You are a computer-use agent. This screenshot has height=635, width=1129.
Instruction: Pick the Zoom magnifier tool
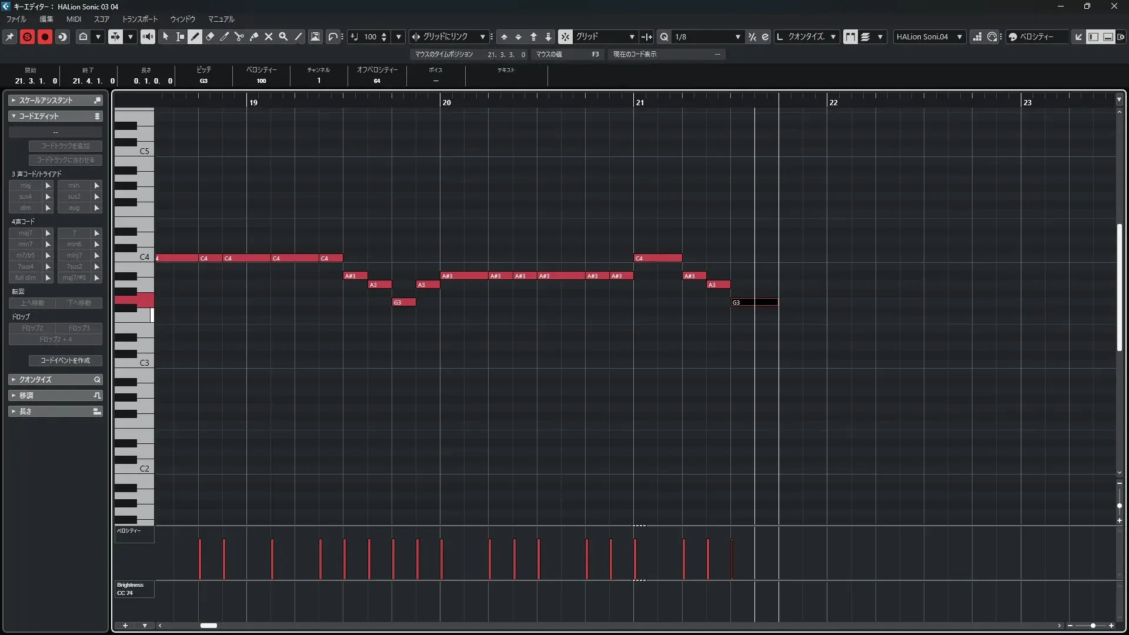(x=283, y=36)
